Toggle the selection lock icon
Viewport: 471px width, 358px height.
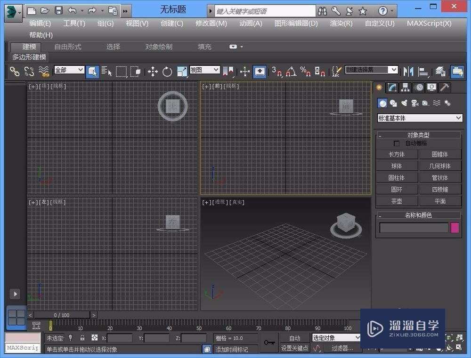(82, 338)
